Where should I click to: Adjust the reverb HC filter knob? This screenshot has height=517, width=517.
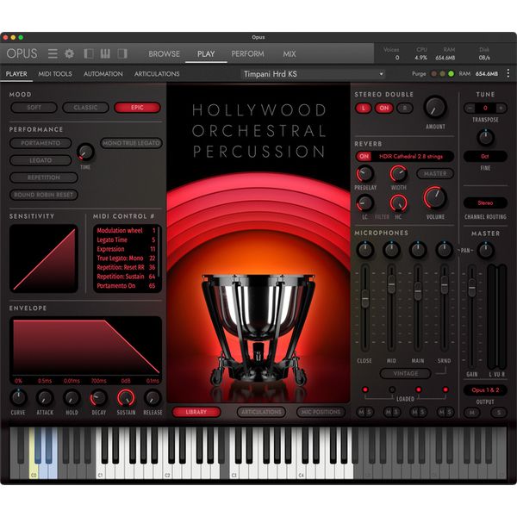[x=398, y=202]
